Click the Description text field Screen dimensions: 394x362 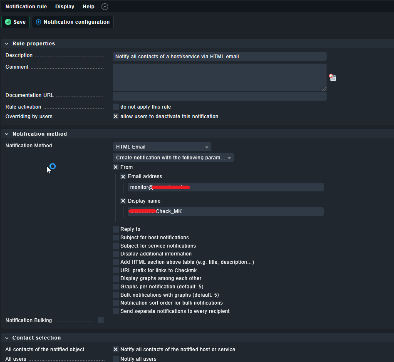219,57
